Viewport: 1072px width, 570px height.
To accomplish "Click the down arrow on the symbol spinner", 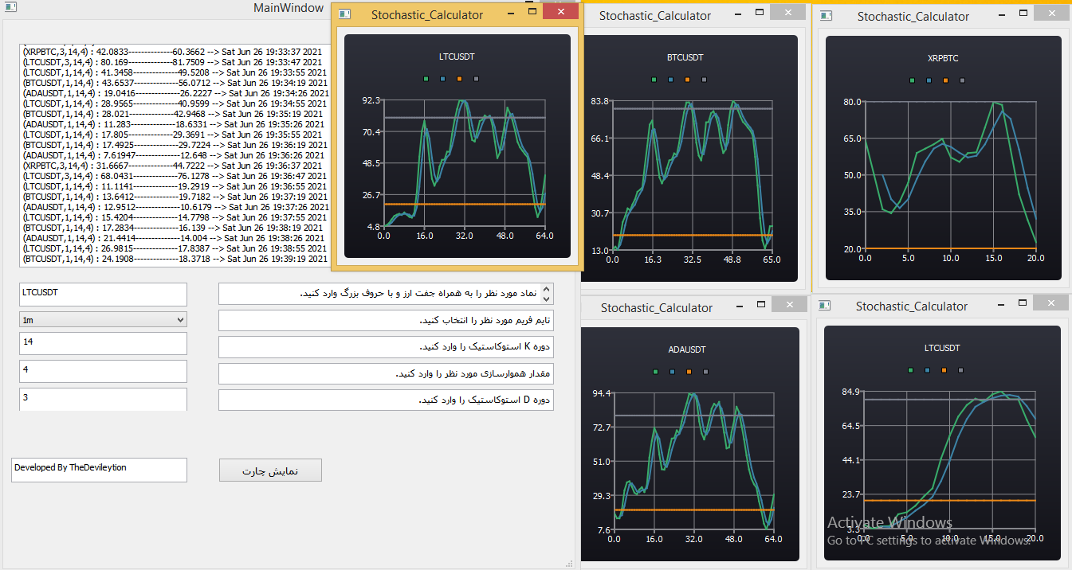I will [547, 300].
